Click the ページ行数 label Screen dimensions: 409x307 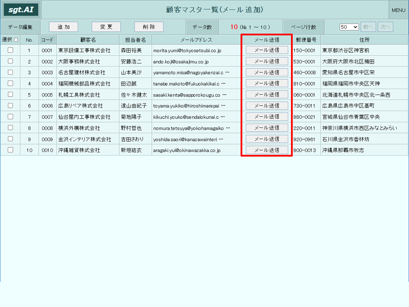303,27
